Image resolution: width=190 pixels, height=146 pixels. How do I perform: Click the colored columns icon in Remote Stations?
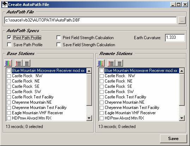tap(101, 63)
